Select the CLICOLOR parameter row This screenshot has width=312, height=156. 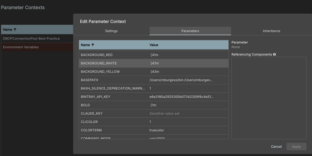tap(89, 122)
